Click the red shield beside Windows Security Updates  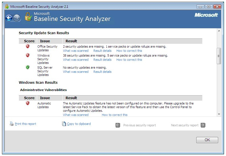click(28, 55)
